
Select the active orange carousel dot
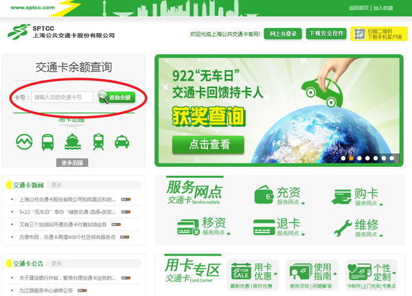(x=352, y=158)
